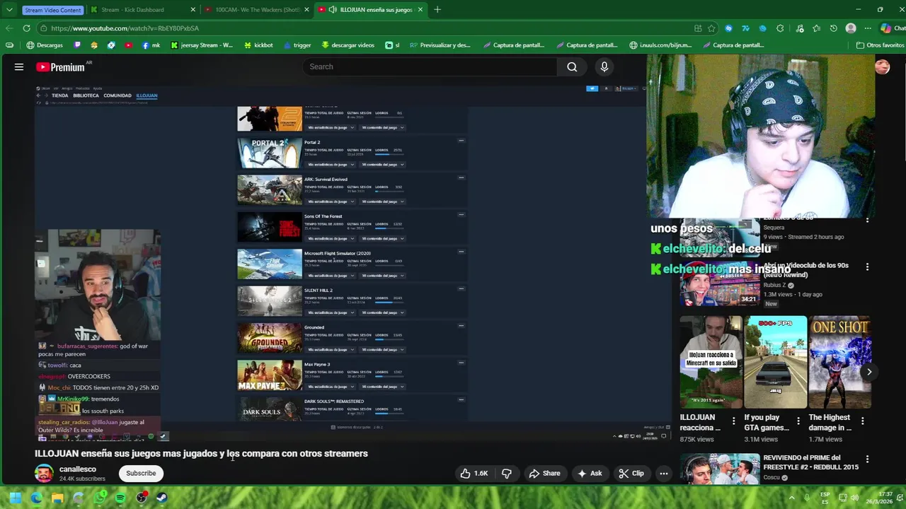This screenshot has width=906, height=509.
Task: Click the YouTube search magnifier button
Action: point(572,66)
